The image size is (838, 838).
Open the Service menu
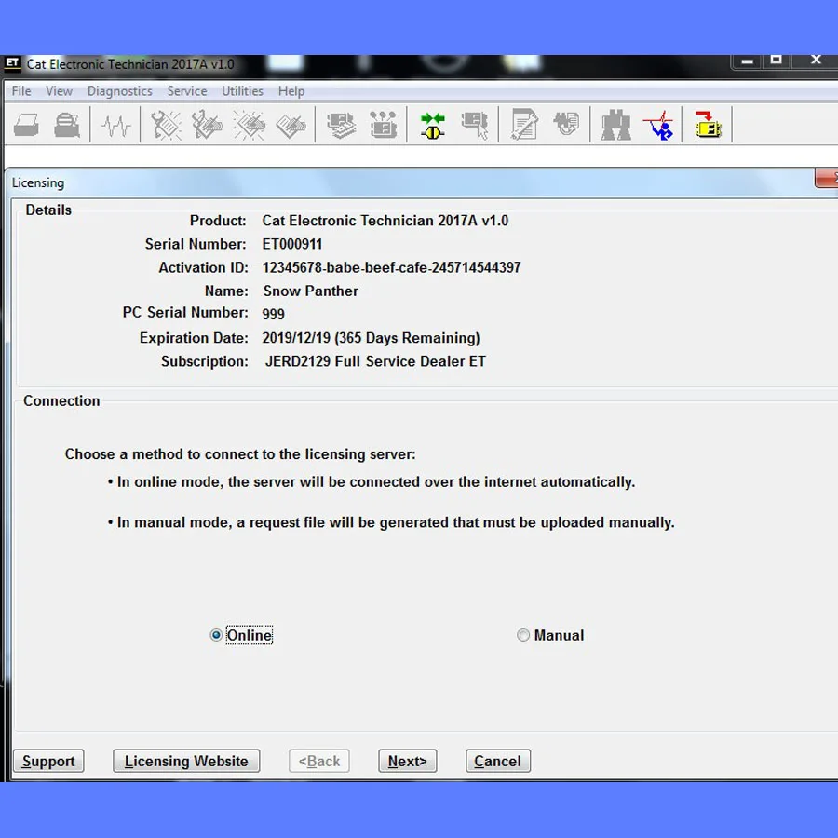tap(187, 91)
